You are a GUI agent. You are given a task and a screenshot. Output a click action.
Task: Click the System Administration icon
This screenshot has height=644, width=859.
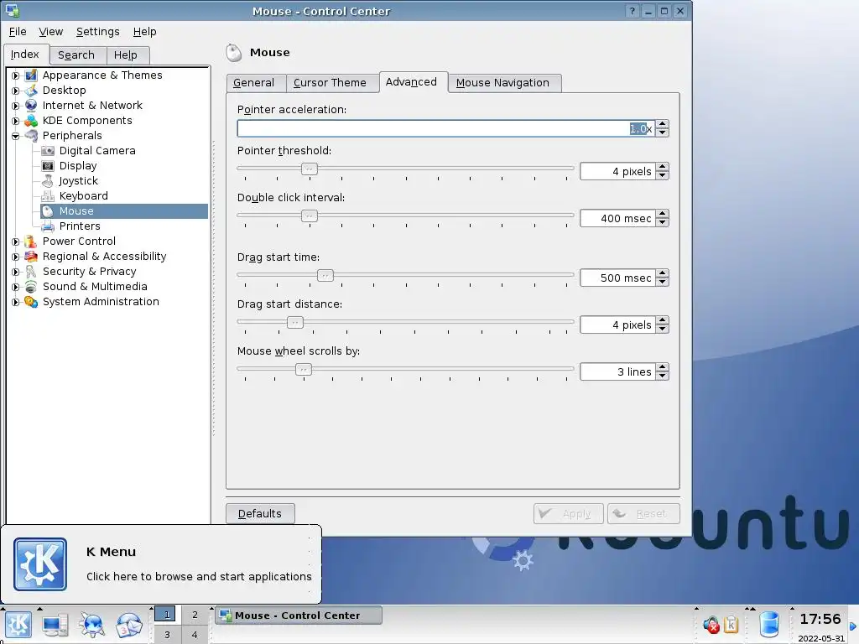coord(31,302)
